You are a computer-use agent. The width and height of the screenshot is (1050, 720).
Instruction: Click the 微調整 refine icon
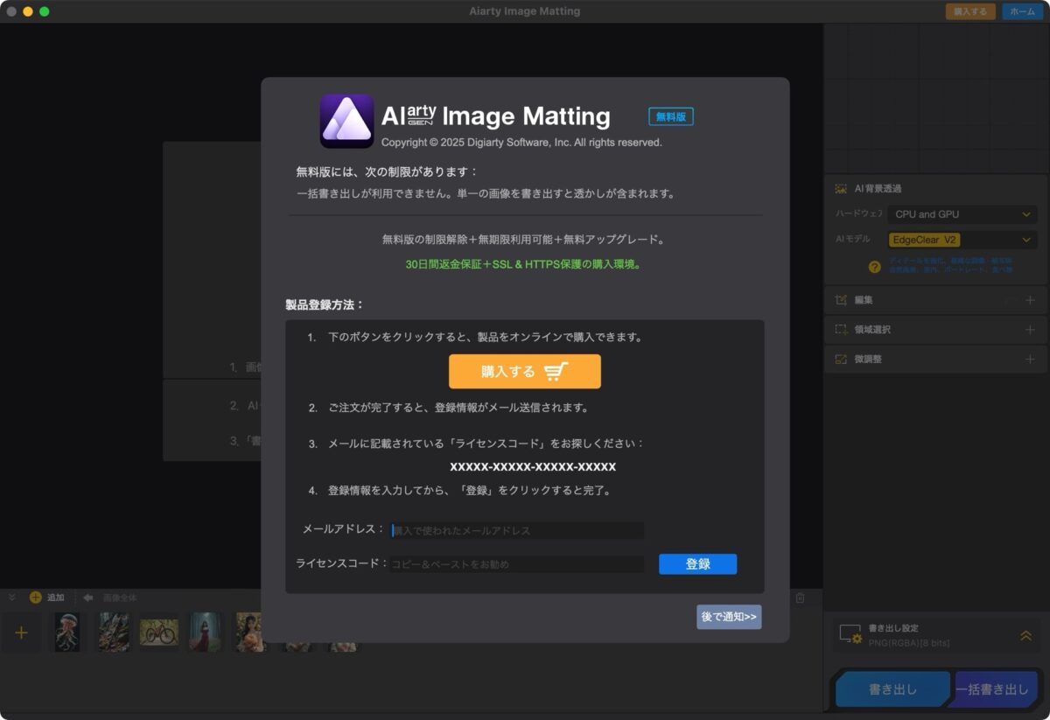(841, 359)
